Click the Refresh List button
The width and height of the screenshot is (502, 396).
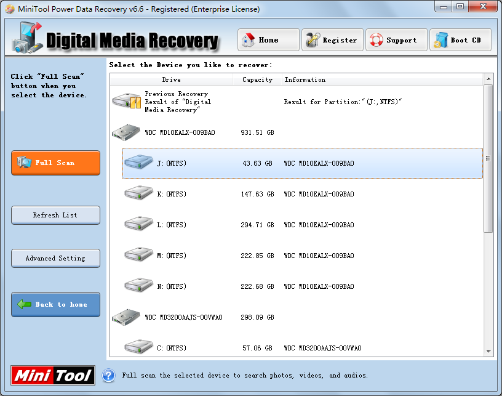[x=56, y=215]
